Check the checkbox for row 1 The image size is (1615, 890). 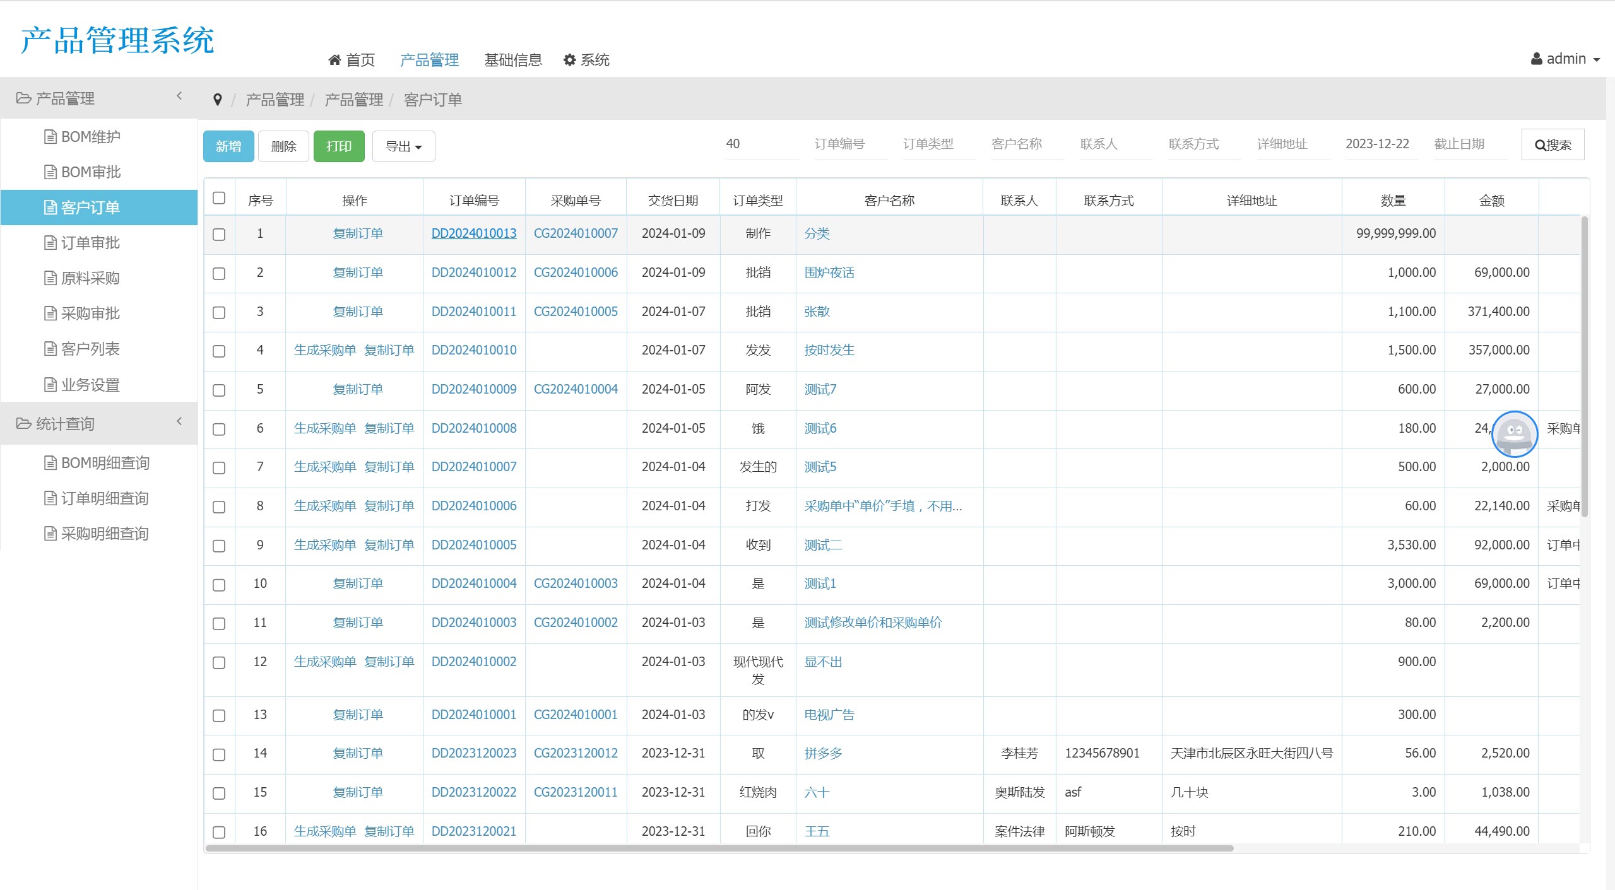coord(219,235)
